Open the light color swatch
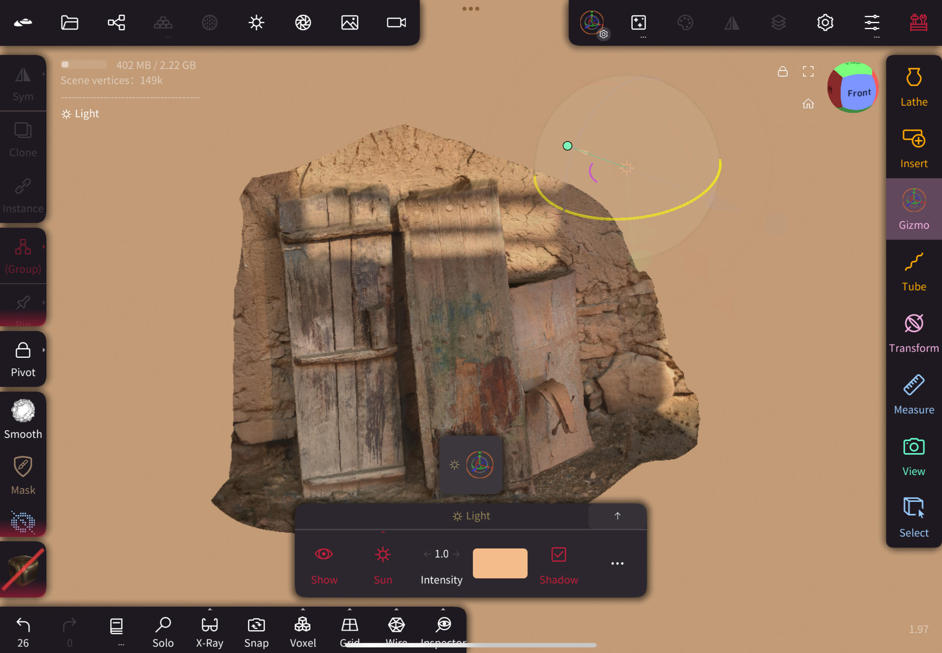The image size is (942, 653). click(x=500, y=563)
